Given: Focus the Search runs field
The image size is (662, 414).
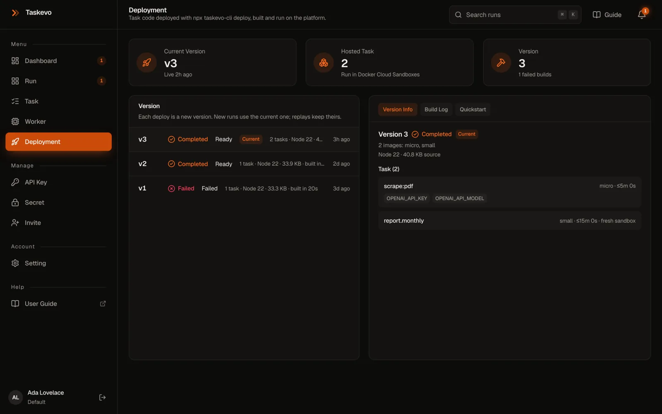Looking at the screenshot, I should pyautogui.click(x=515, y=15).
